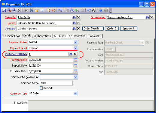Open the Organization link
The width and height of the screenshot is (159, 115).
point(98,17)
